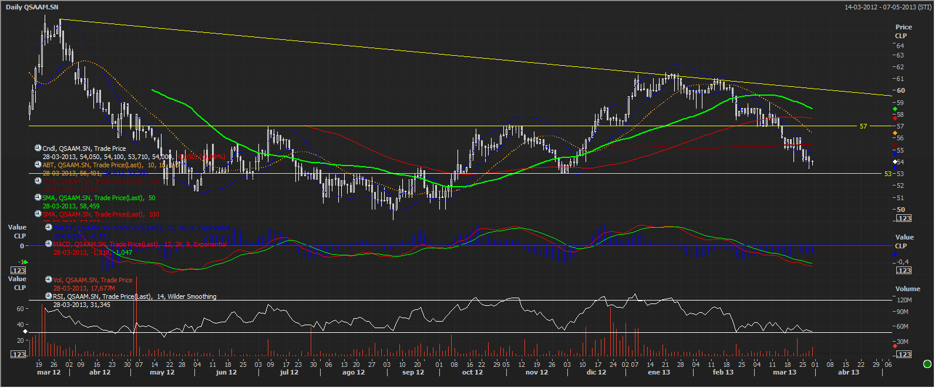Click the ABT series legend icon
This screenshot has width=935, height=388.
[x=38, y=165]
